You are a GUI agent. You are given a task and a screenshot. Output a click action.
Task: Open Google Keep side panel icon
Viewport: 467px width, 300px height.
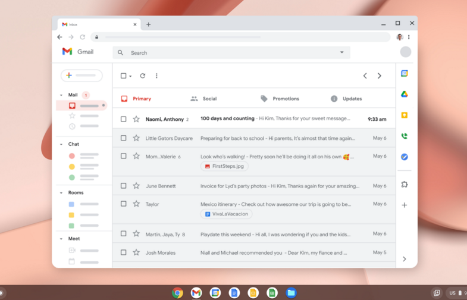coord(404,115)
